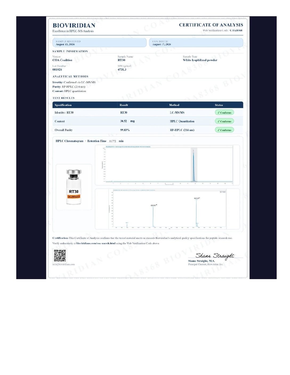Click the RP-HPLC (214 nm) method cell
This screenshot has height=375, width=290.
click(182, 130)
